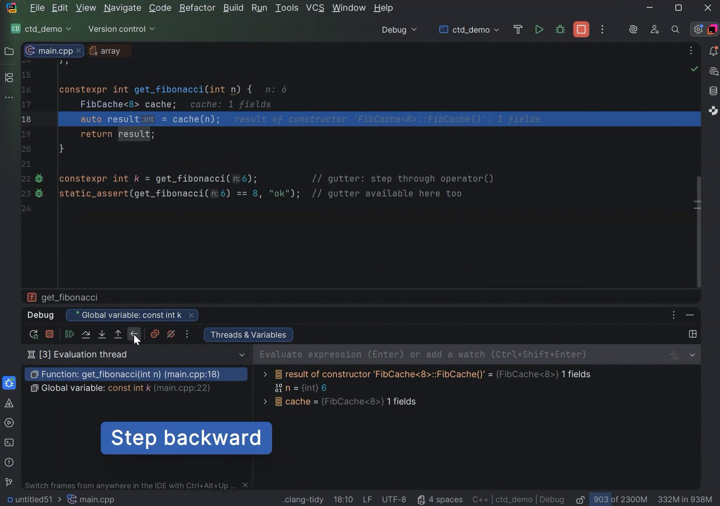This screenshot has height=506, width=720.
Task: Close Global variable const int k debug tab
Action: 191,315
